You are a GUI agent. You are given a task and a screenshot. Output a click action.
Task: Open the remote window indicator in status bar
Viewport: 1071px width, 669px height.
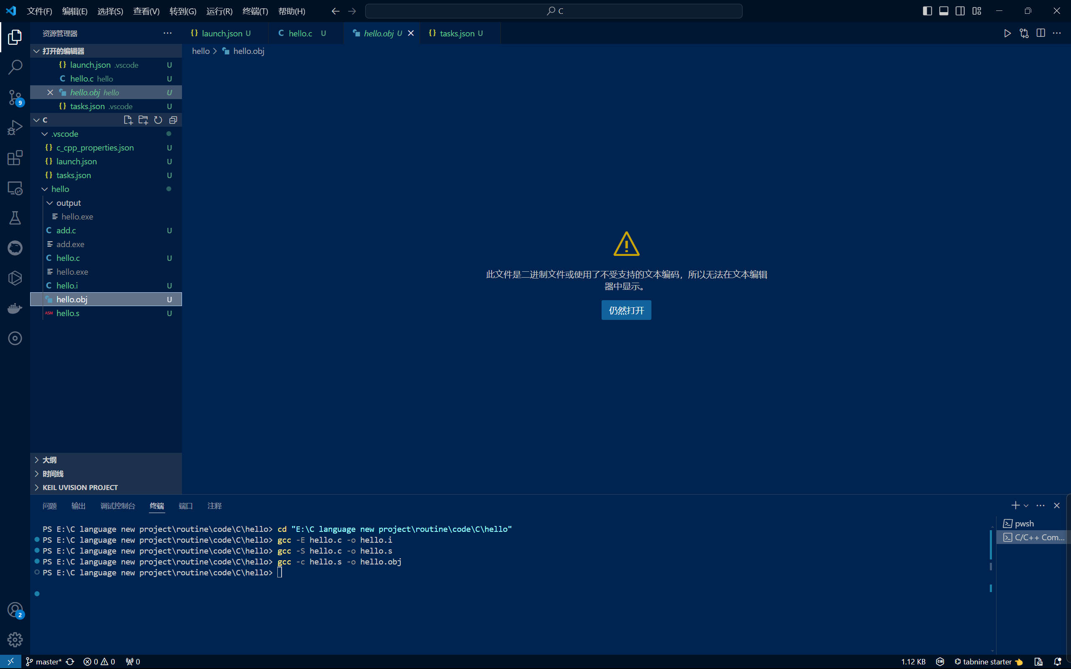(x=10, y=661)
